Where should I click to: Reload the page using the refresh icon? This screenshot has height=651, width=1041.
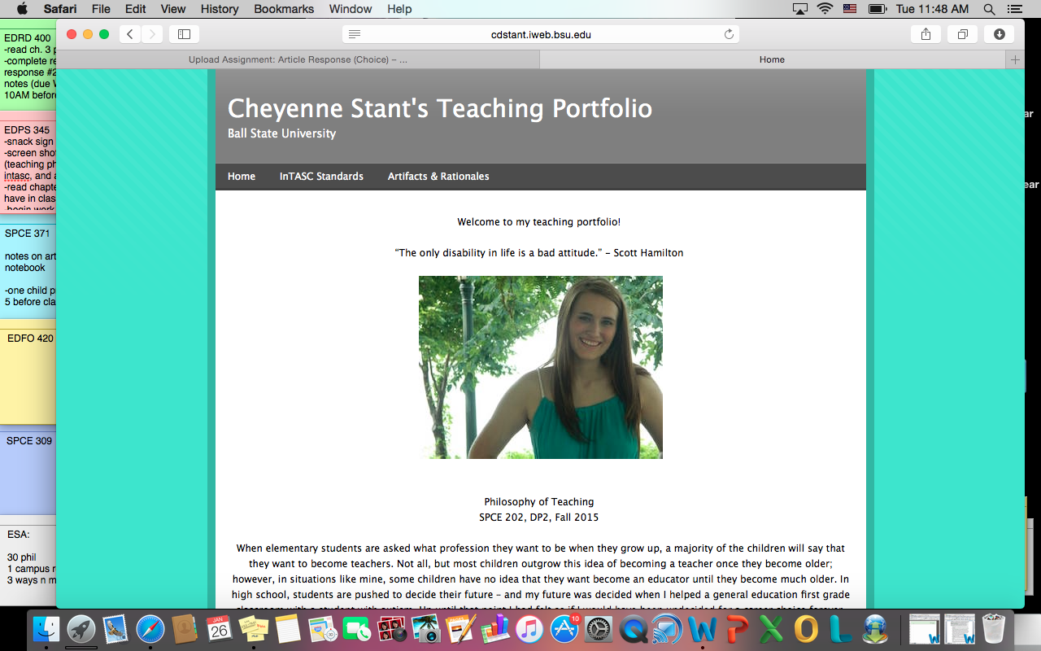729,34
